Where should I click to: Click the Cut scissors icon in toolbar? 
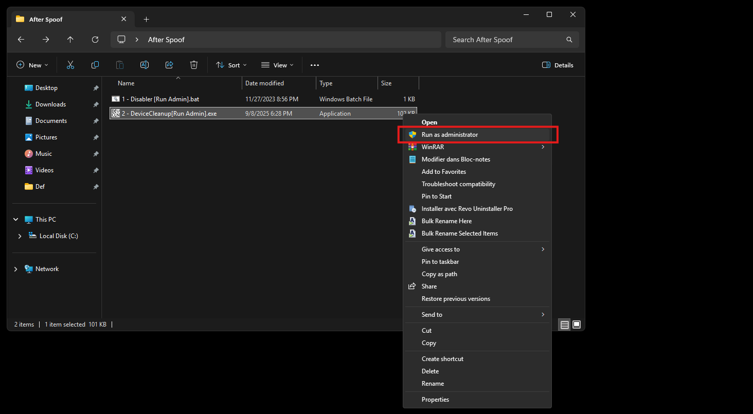point(70,65)
